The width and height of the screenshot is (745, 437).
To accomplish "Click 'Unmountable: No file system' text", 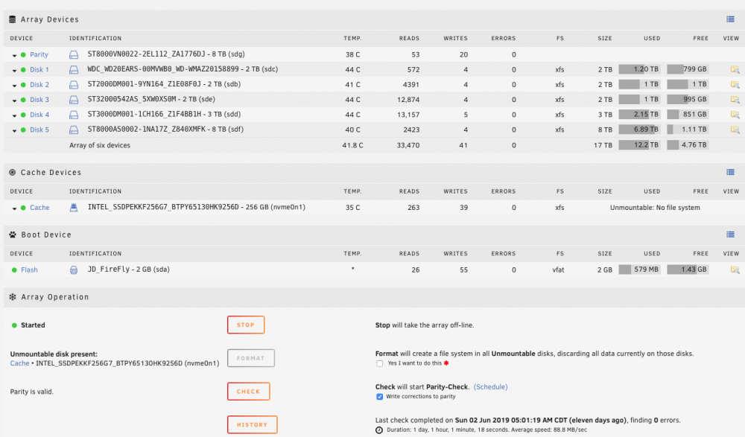I will pos(655,208).
